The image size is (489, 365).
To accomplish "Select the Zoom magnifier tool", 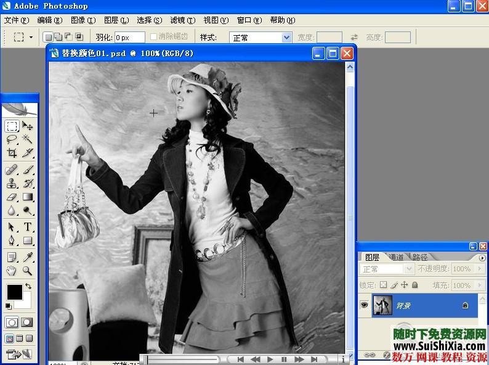I will tap(28, 271).
